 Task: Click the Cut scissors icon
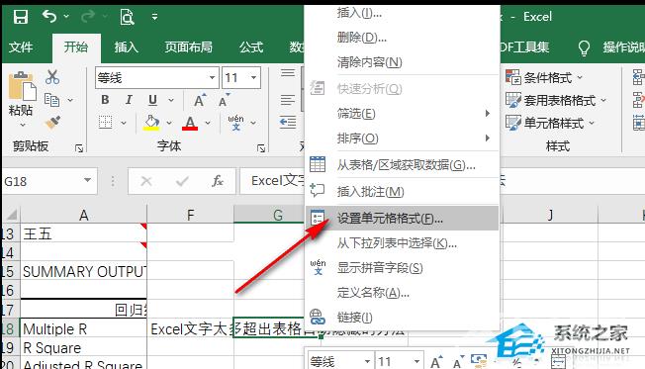tap(52, 77)
